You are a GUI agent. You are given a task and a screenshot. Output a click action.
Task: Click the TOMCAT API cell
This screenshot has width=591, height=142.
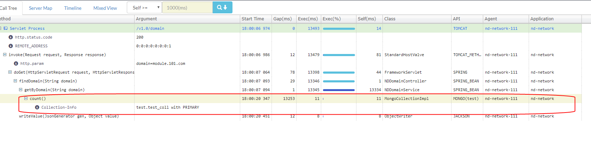[460, 28]
